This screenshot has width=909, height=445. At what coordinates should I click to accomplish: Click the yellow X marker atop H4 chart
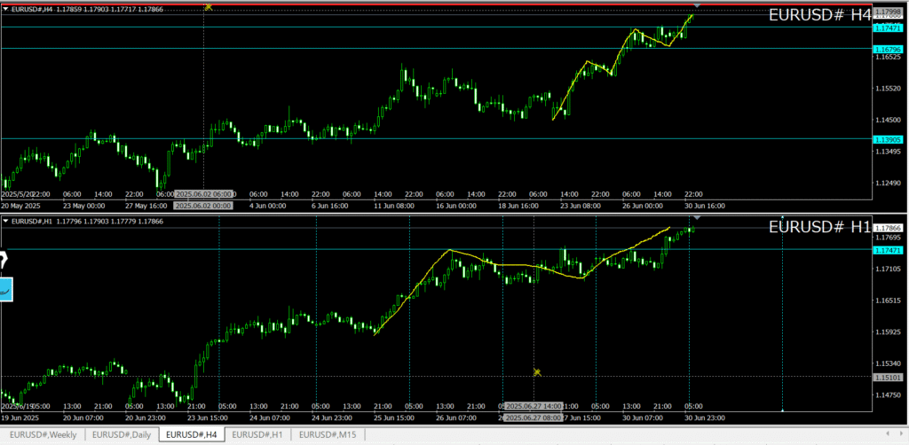click(x=209, y=7)
